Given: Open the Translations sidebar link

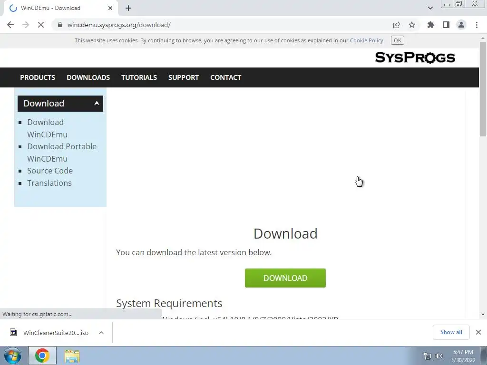Looking at the screenshot, I should tap(49, 183).
